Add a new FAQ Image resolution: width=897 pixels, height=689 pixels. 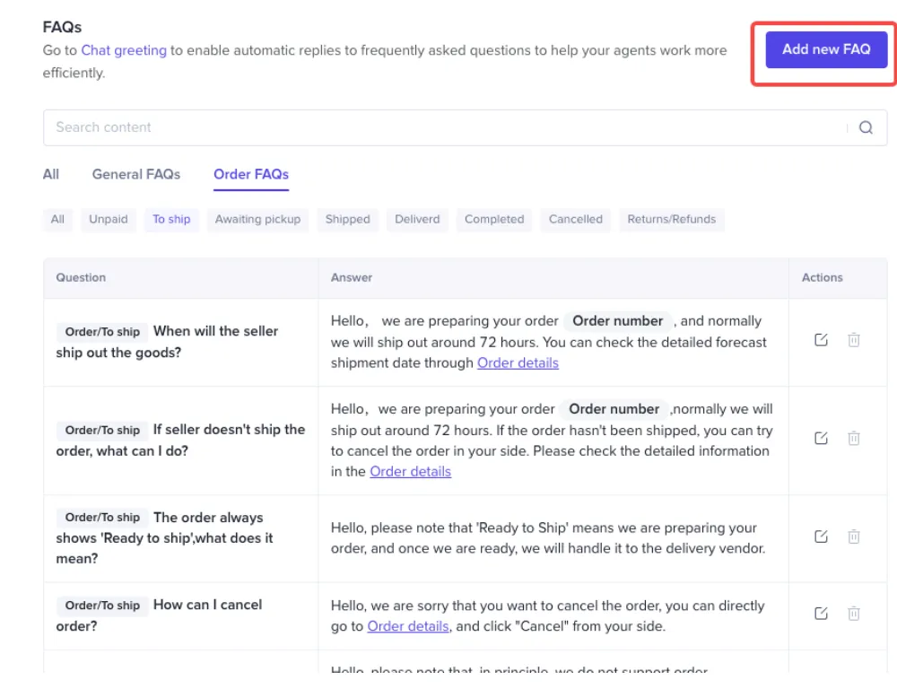tap(826, 49)
